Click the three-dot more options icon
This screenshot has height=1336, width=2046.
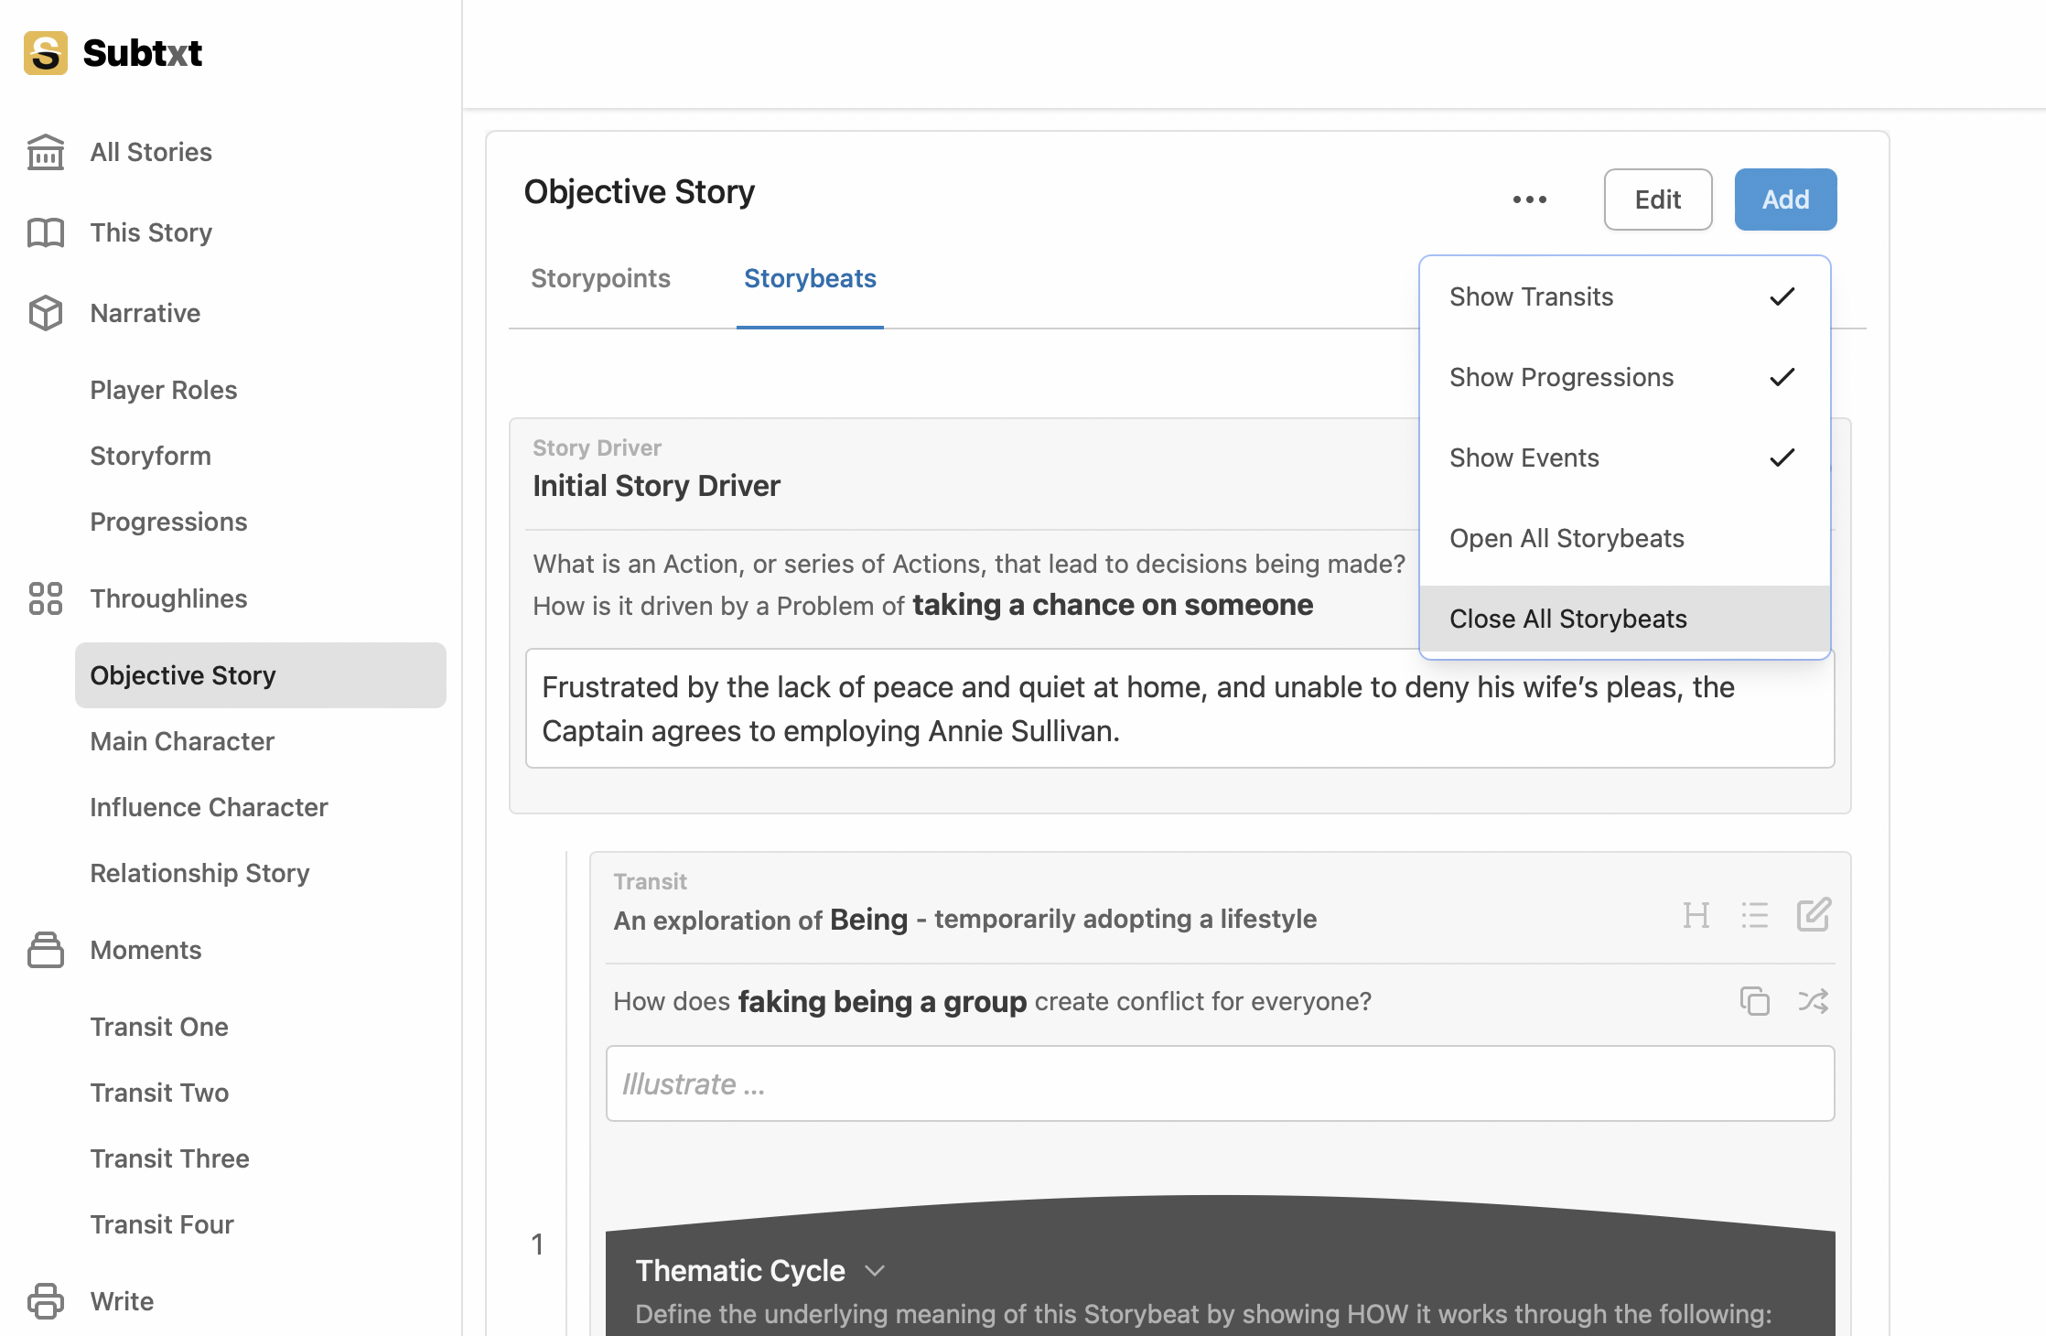pyautogui.click(x=1530, y=199)
